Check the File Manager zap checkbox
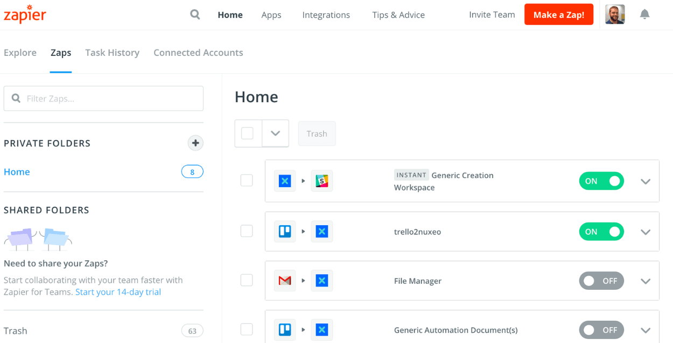 pyautogui.click(x=247, y=280)
